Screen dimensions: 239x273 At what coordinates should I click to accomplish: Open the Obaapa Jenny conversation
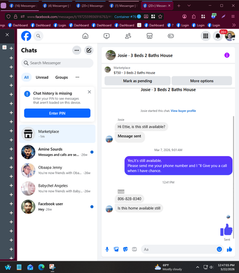[x=57, y=170]
